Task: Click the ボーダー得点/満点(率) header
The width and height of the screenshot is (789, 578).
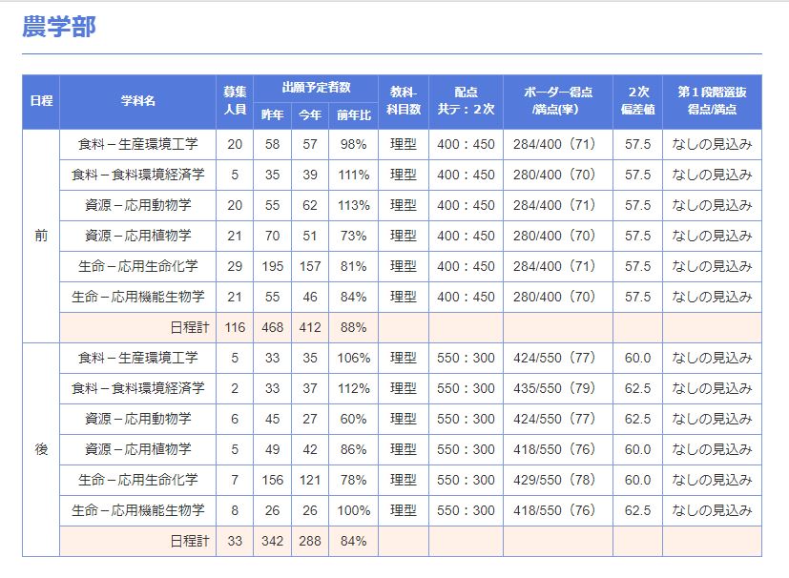Action: click(558, 101)
